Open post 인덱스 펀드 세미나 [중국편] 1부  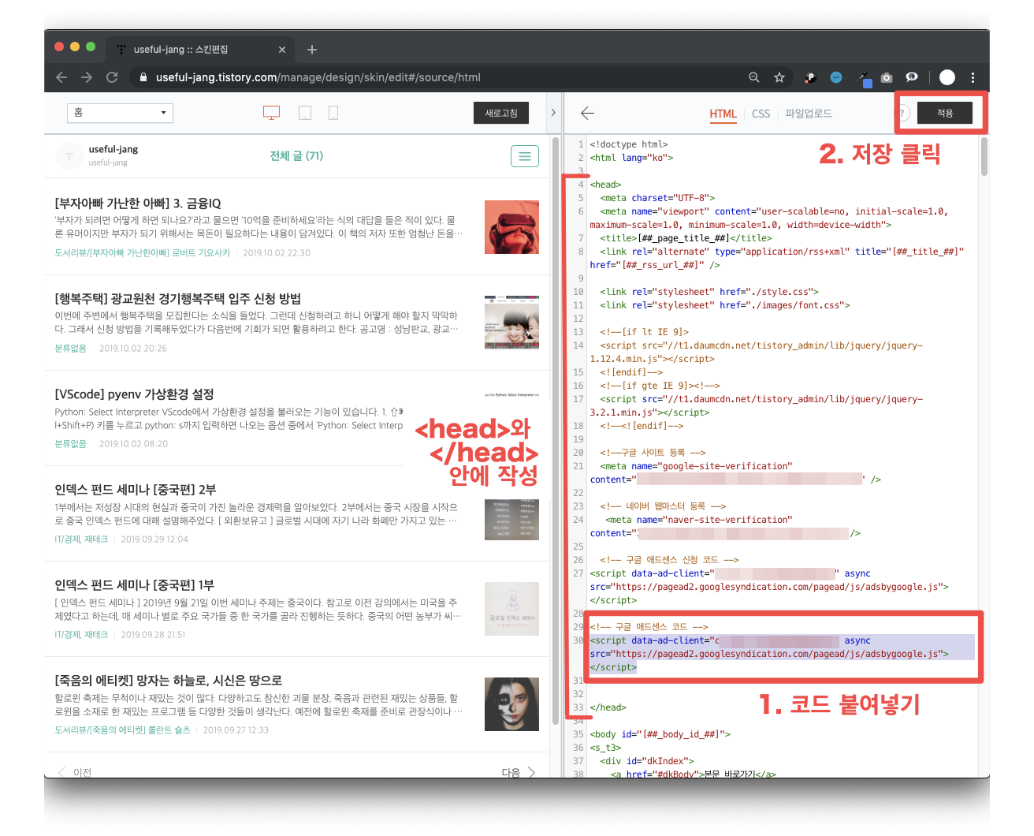134,585
